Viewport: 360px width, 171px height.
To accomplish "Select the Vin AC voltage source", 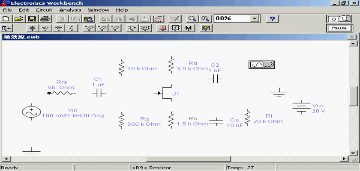I will (31, 112).
